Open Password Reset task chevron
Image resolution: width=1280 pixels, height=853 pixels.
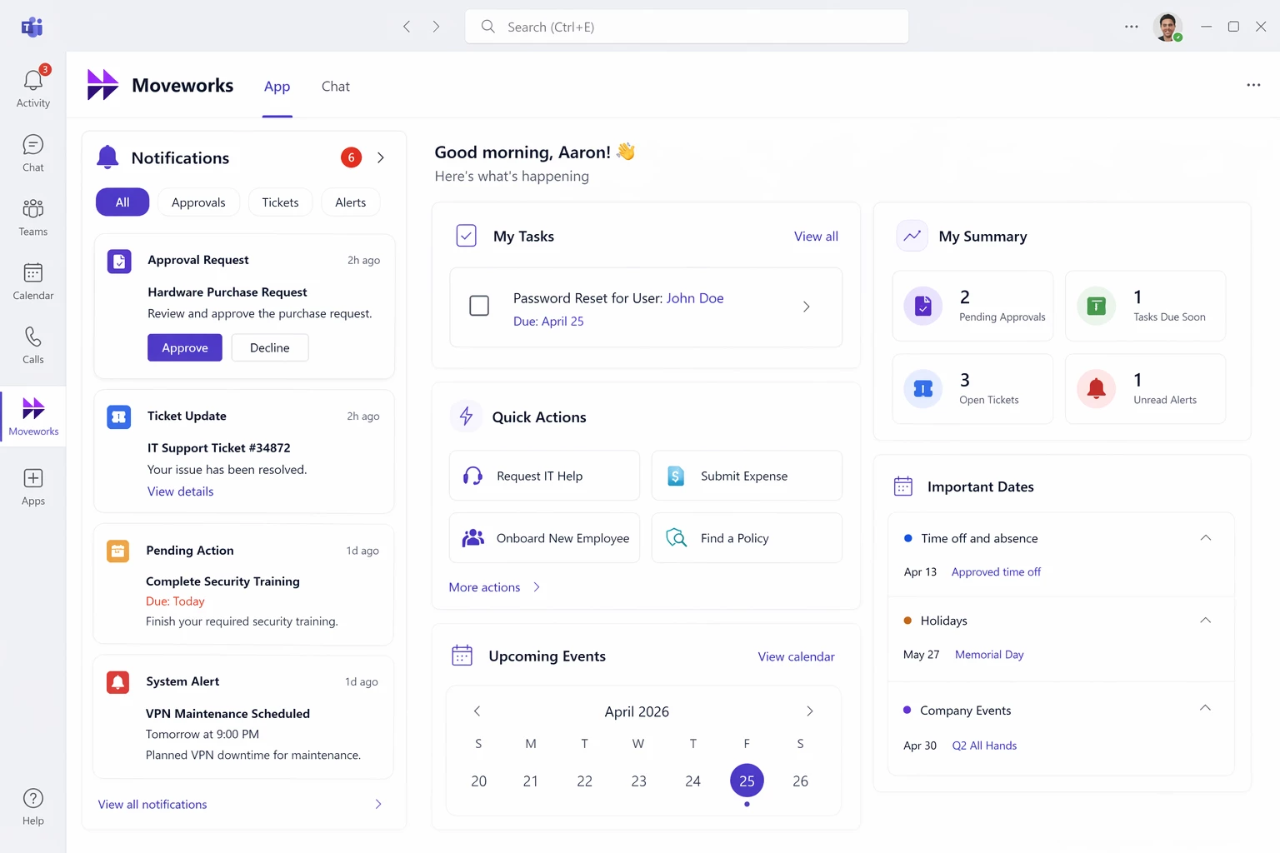(x=806, y=307)
